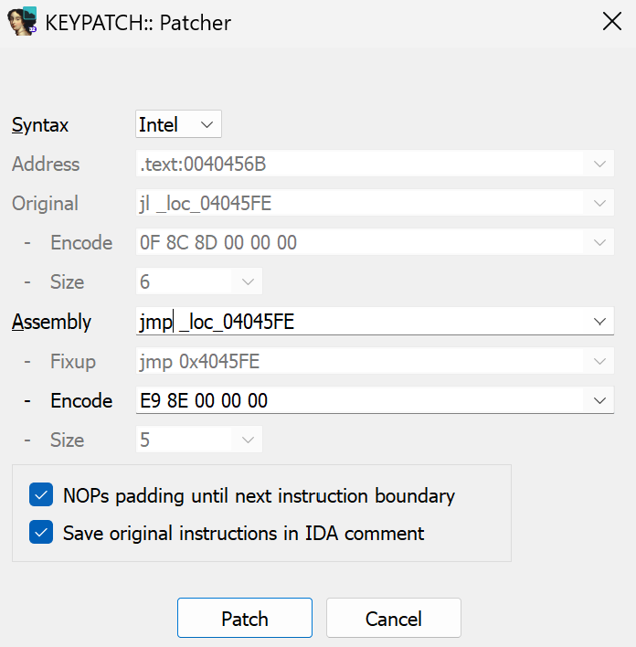Click into the Assembly input field
The width and height of the screenshot is (636, 647).
point(359,322)
